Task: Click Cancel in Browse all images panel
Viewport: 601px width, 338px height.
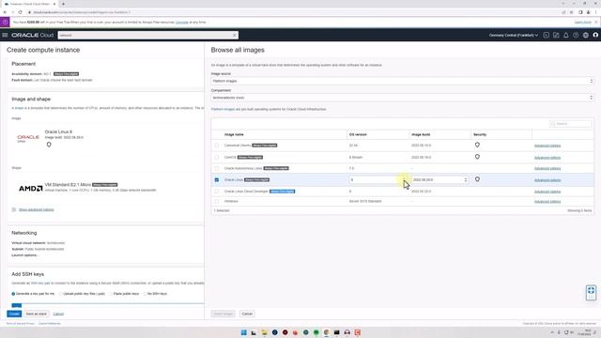Action: 247,314
